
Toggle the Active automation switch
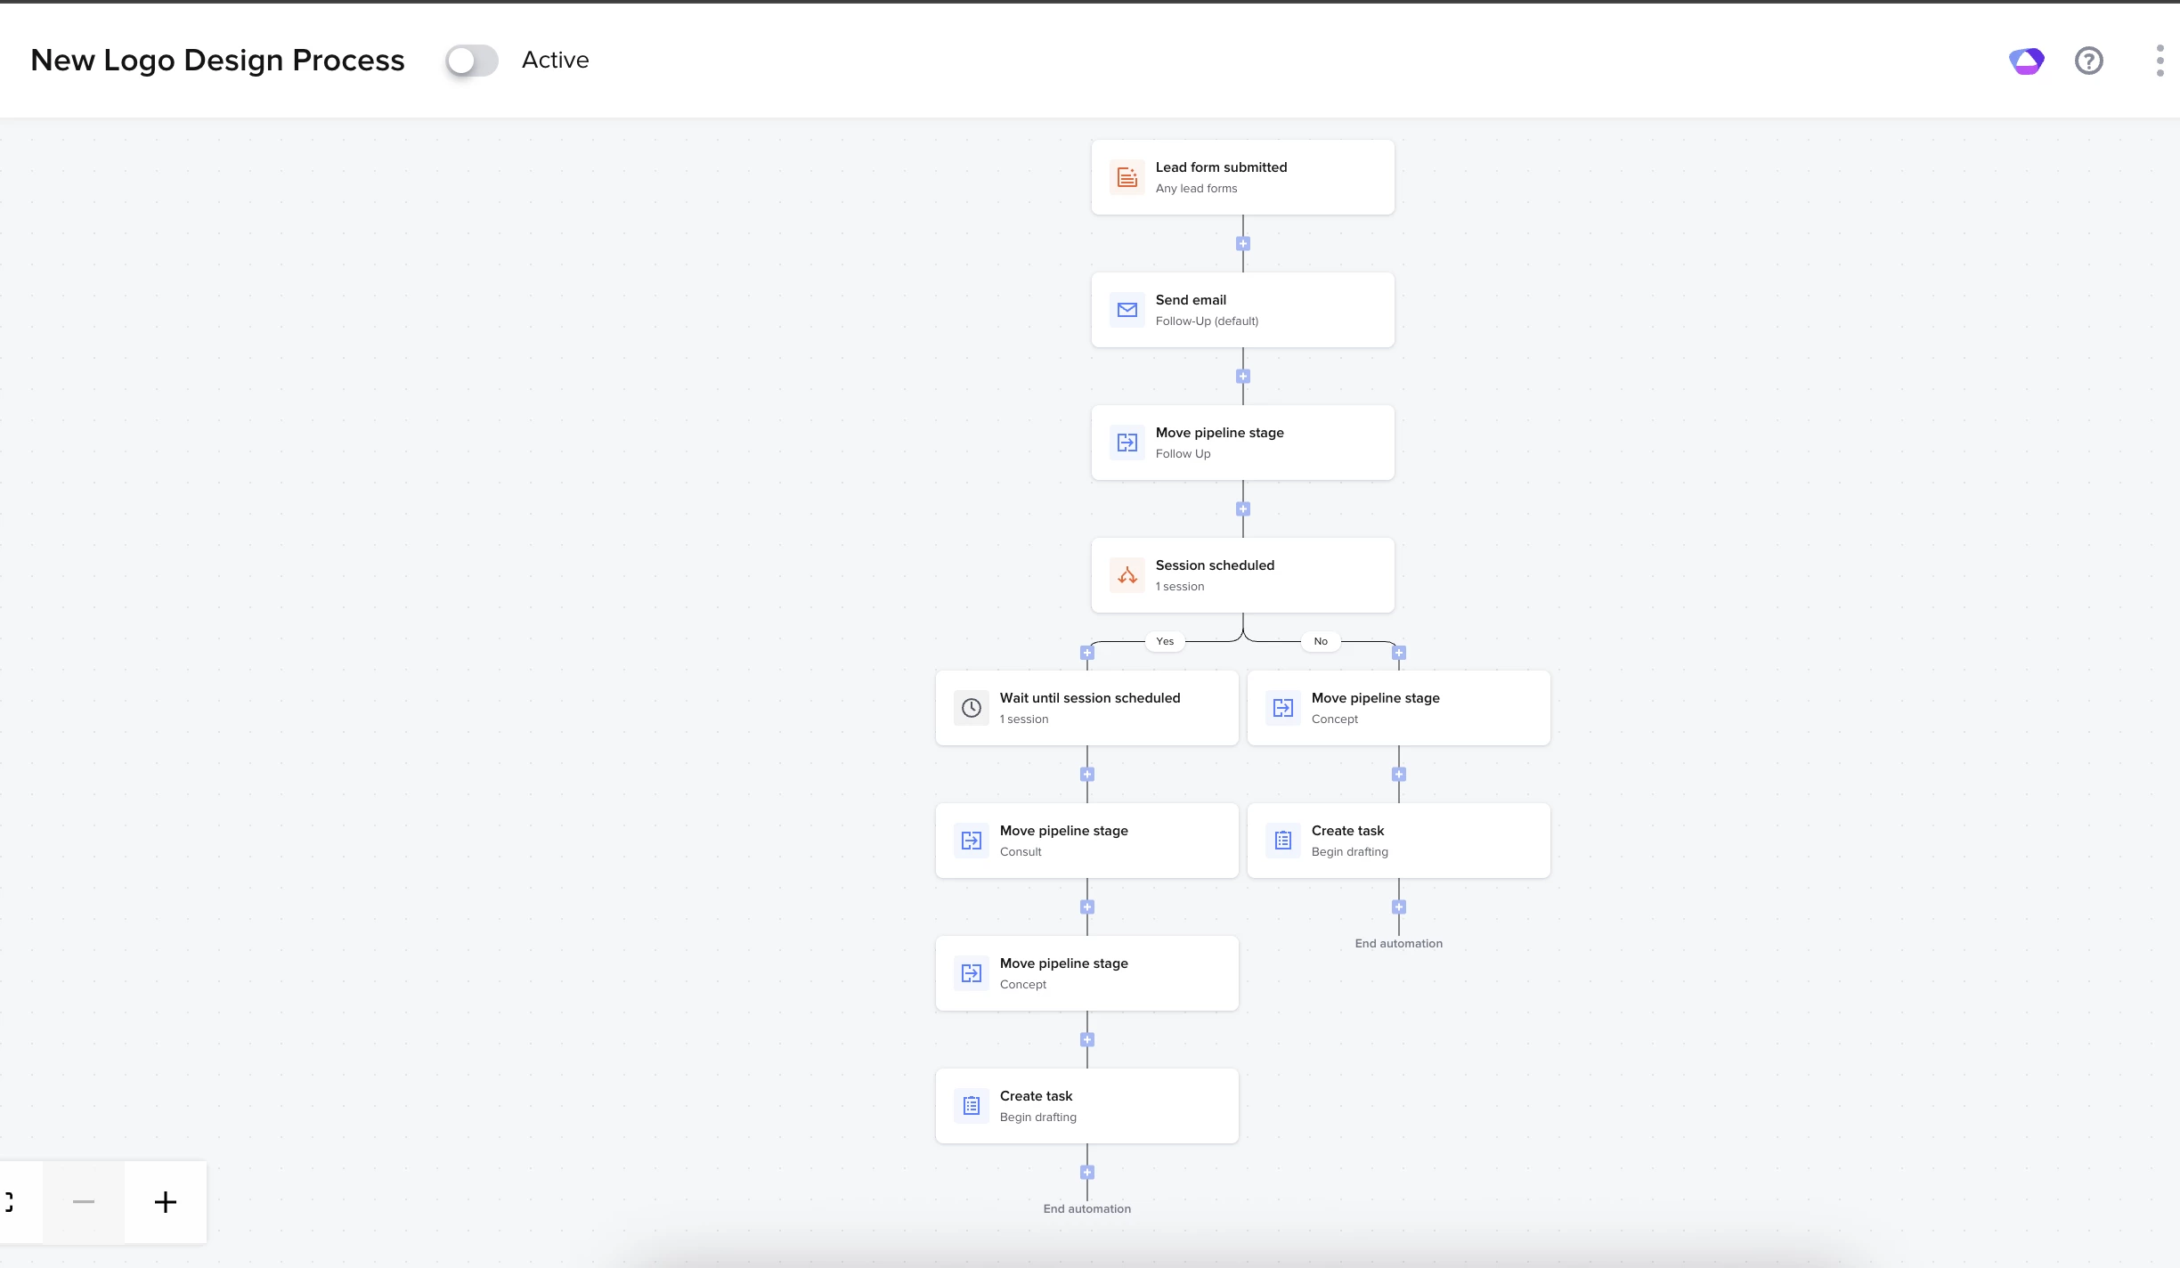(x=471, y=61)
